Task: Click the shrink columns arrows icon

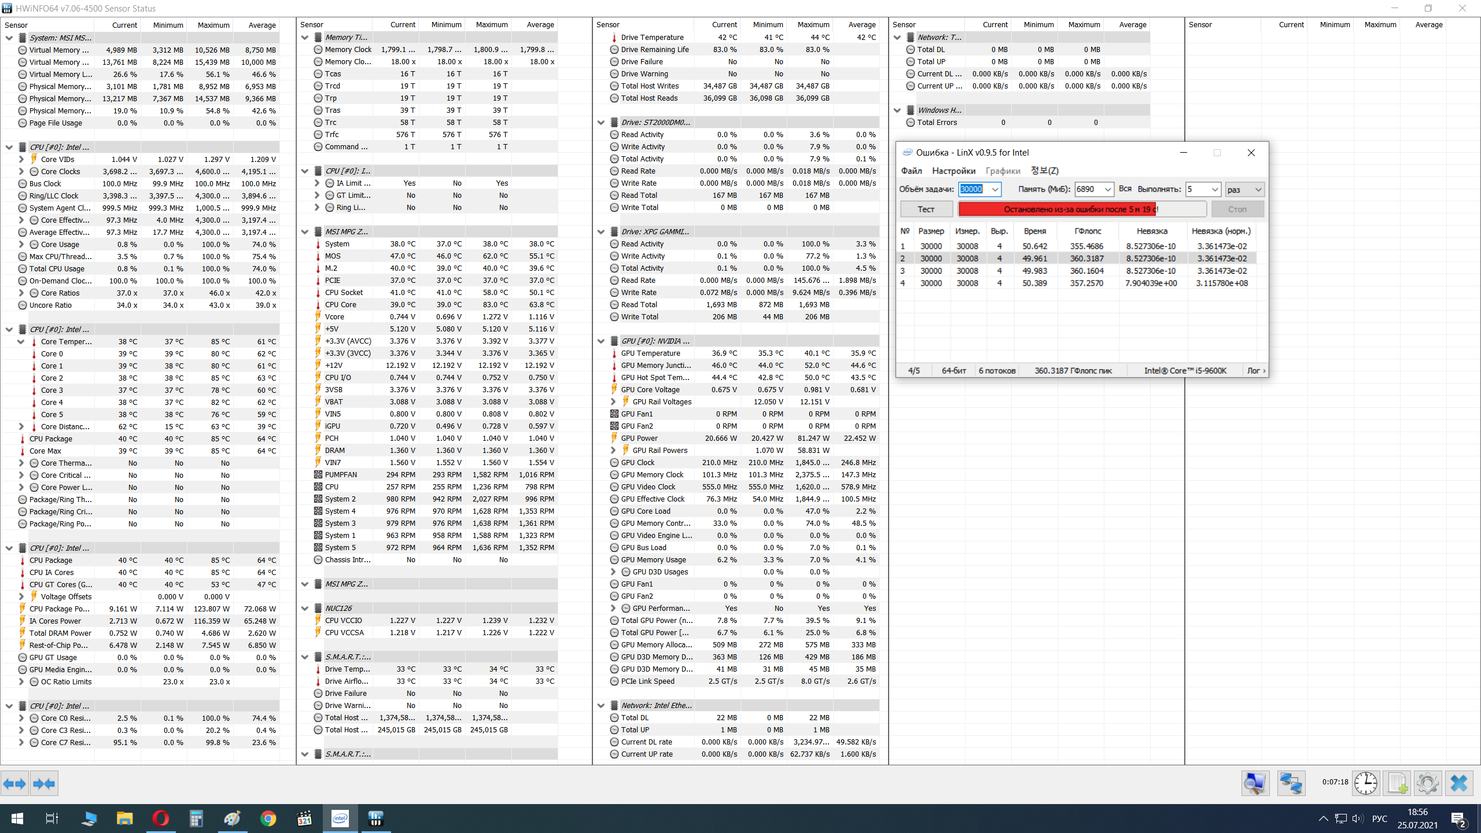Action: pos(44,784)
